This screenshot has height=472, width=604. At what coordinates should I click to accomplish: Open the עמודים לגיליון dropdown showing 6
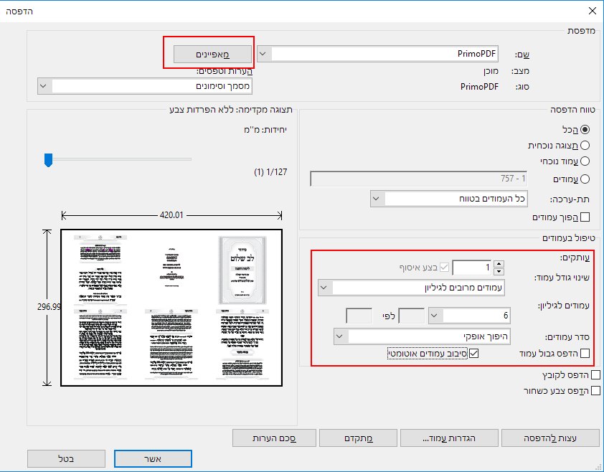coord(469,316)
